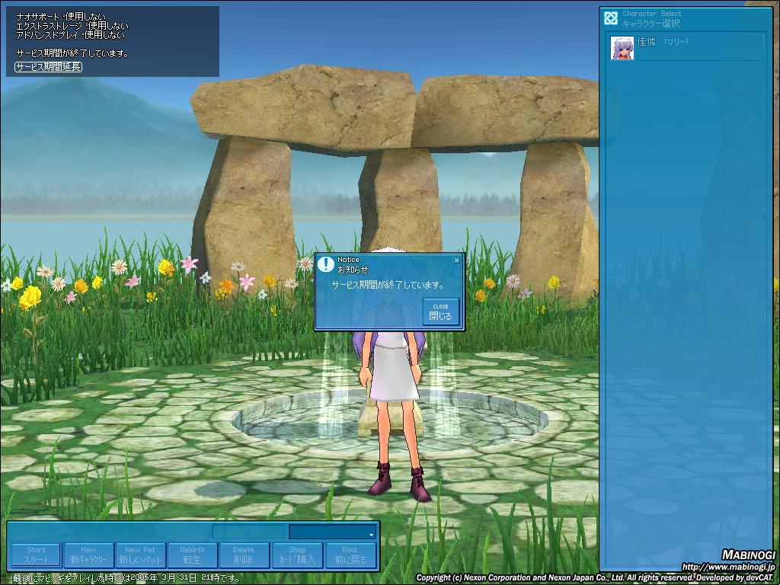780x585 pixels.
Task: Click the text アドバンスドプレイ :使用しない
Action: (70, 35)
